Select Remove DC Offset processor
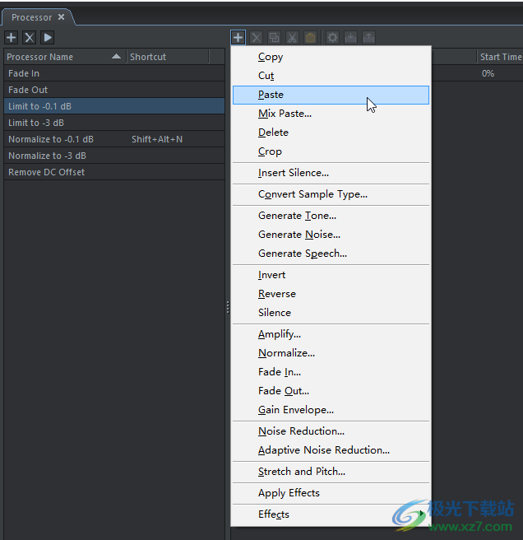The height and width of the screenshot is (540, 523). tap(114, 172)
